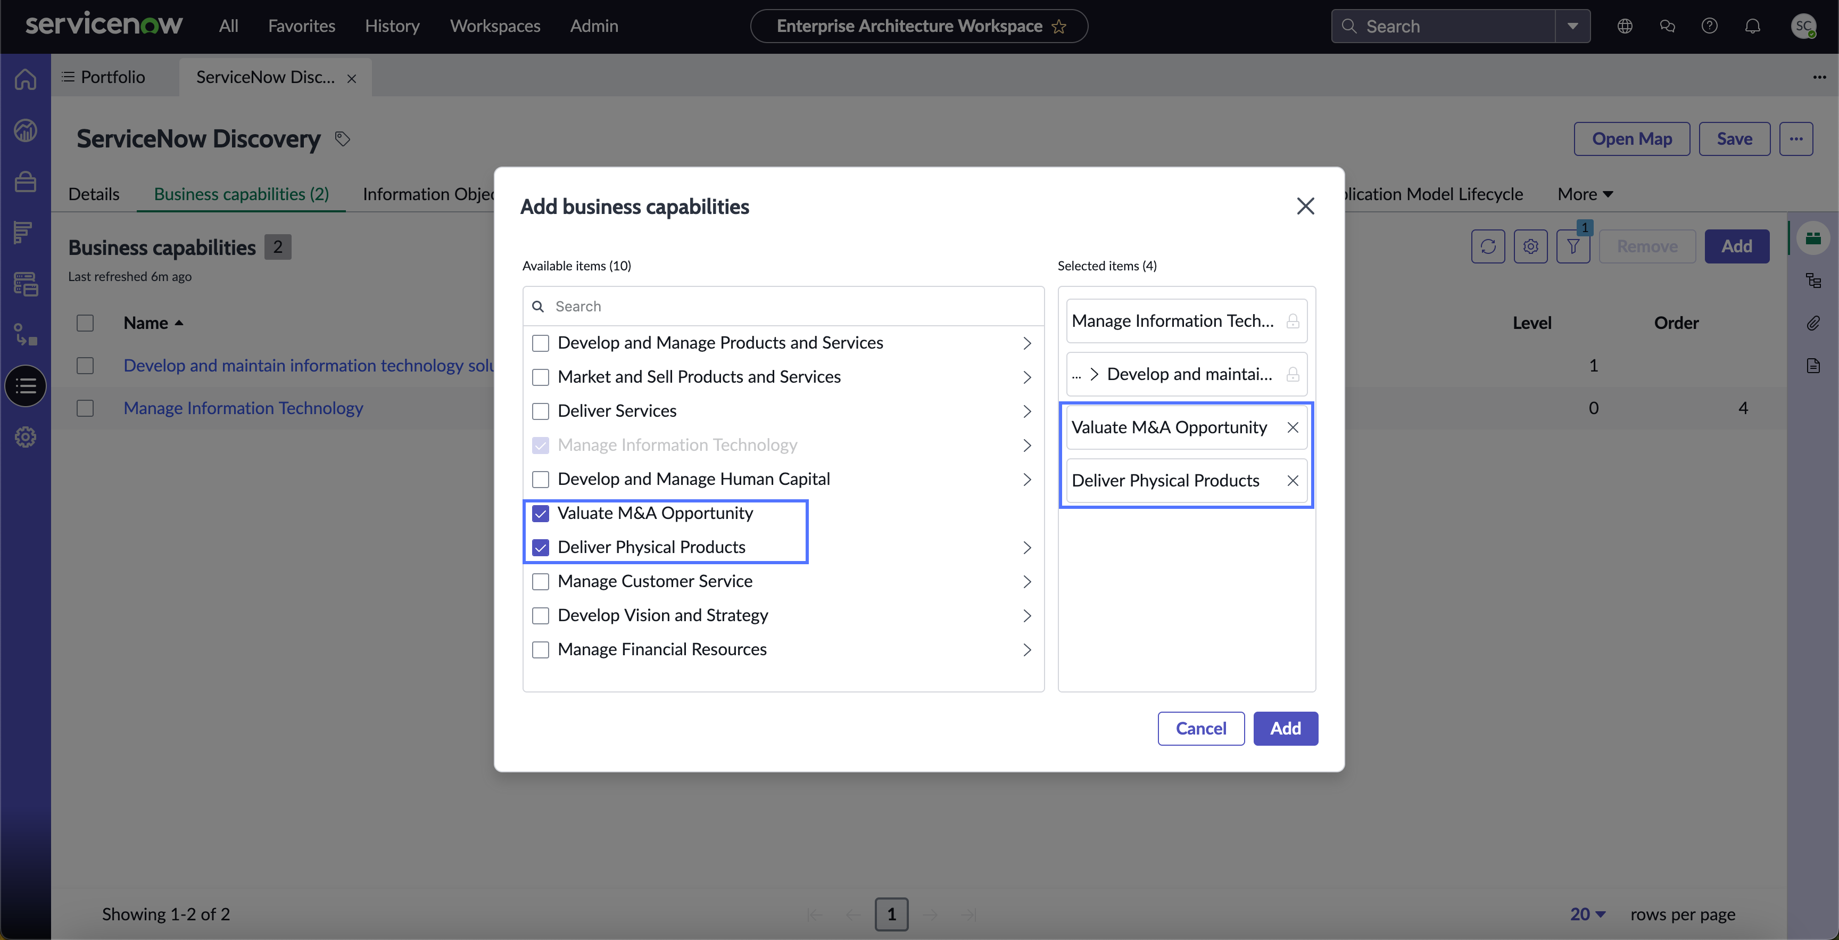Click the Add button above the list
This screenshot has height=940, width=1839.
[1736, 246]
